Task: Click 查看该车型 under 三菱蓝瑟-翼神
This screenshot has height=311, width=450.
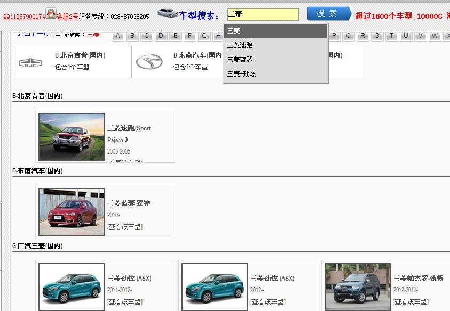Action: 125,227
